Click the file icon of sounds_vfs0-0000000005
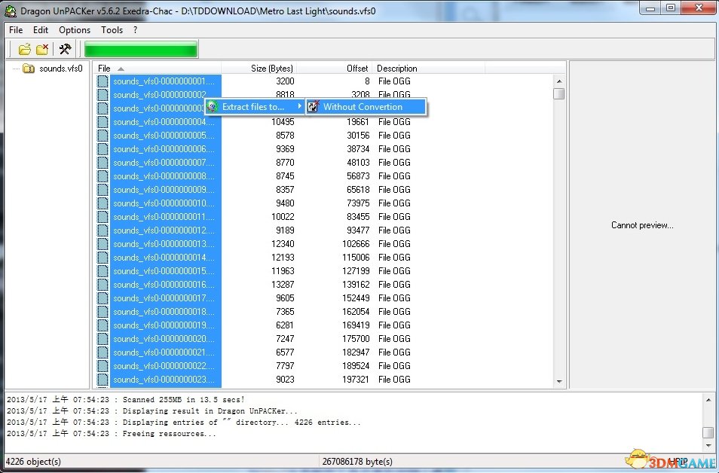Image resolution: width=719 pixels, height=473 pixels. [102, 136]
